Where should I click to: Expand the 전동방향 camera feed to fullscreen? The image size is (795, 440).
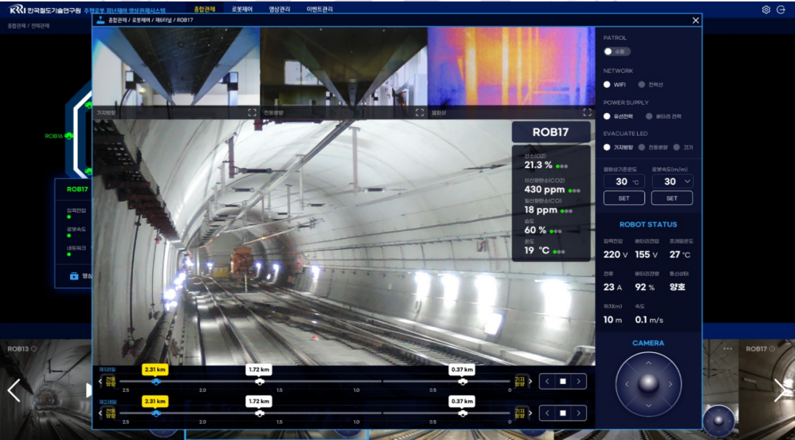point(420,112)
